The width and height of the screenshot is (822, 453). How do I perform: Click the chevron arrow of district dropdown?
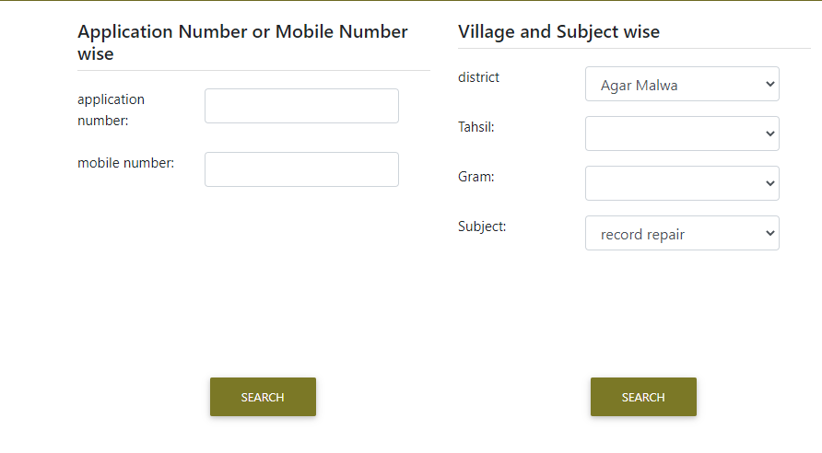[x=770, y=85]
